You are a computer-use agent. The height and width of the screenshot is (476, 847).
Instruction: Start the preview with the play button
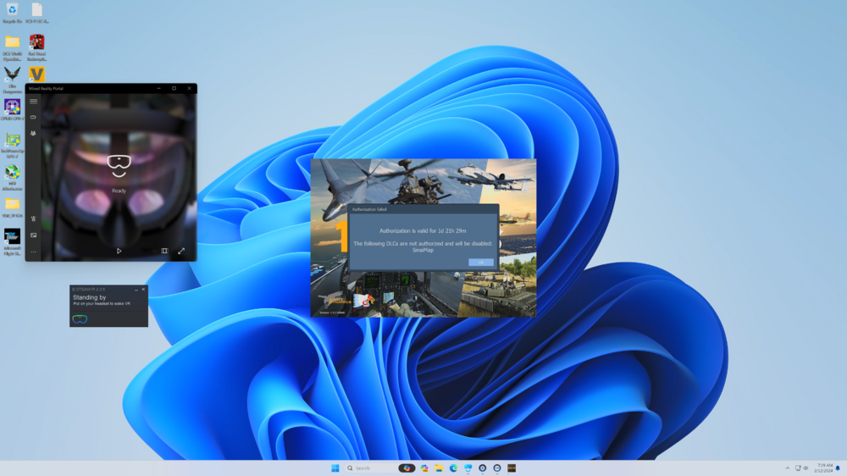point(119,251)
